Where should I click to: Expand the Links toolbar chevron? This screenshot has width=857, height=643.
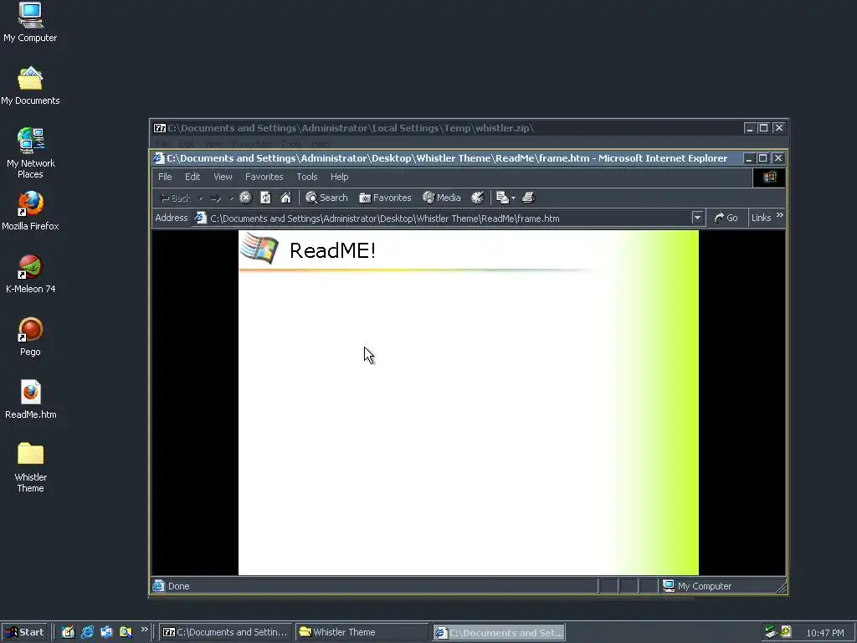point(780,215)
